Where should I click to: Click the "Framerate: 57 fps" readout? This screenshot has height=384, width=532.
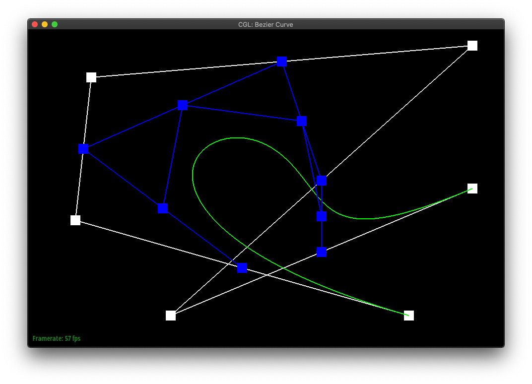(56, 338)
